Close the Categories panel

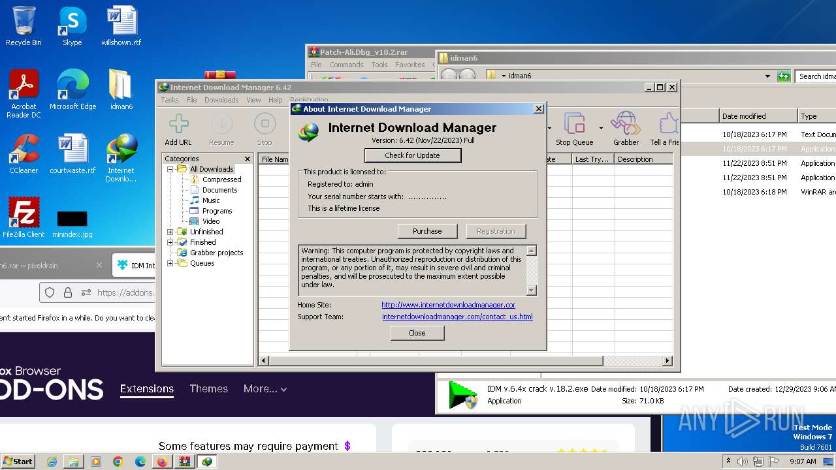248,159
